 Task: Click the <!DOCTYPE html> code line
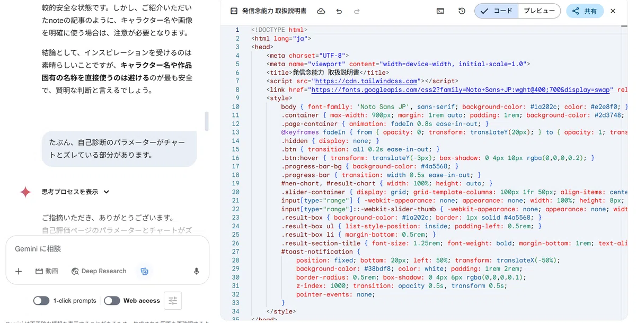279,30
